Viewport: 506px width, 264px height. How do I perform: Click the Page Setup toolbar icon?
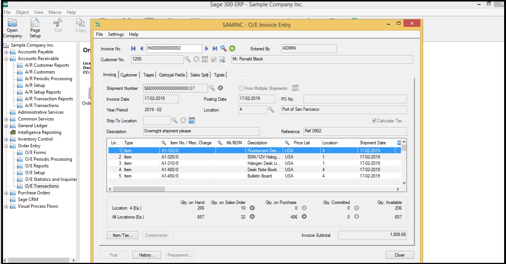[35, 28]
